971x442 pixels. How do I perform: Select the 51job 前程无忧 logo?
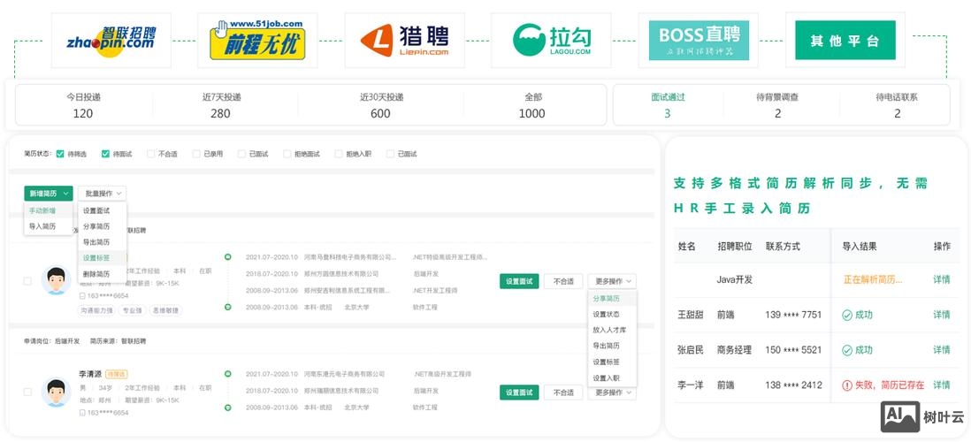257,41
